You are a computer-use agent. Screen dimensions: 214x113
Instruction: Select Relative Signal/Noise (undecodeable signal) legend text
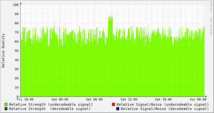coord(163,104)
